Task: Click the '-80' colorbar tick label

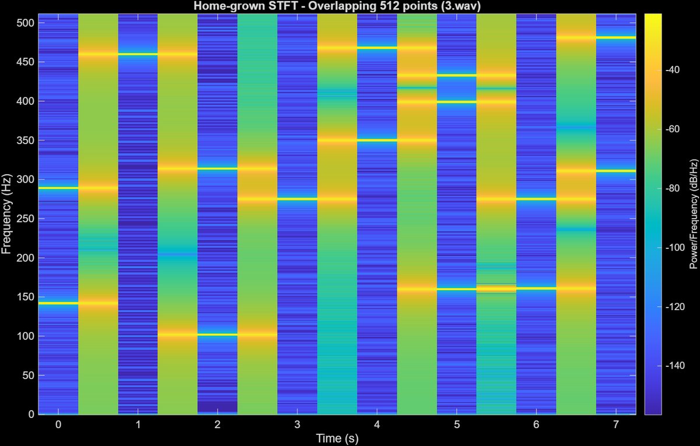Action: (x=673, y=188)
